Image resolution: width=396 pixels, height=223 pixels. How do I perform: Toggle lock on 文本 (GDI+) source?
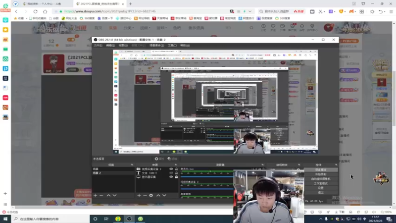(176, 173)
